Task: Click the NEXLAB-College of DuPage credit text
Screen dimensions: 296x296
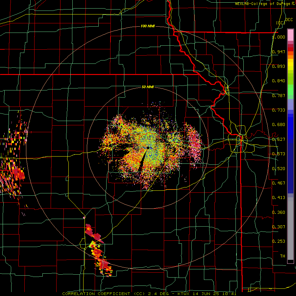Action: pyautogui.click(x=263, y=4)
